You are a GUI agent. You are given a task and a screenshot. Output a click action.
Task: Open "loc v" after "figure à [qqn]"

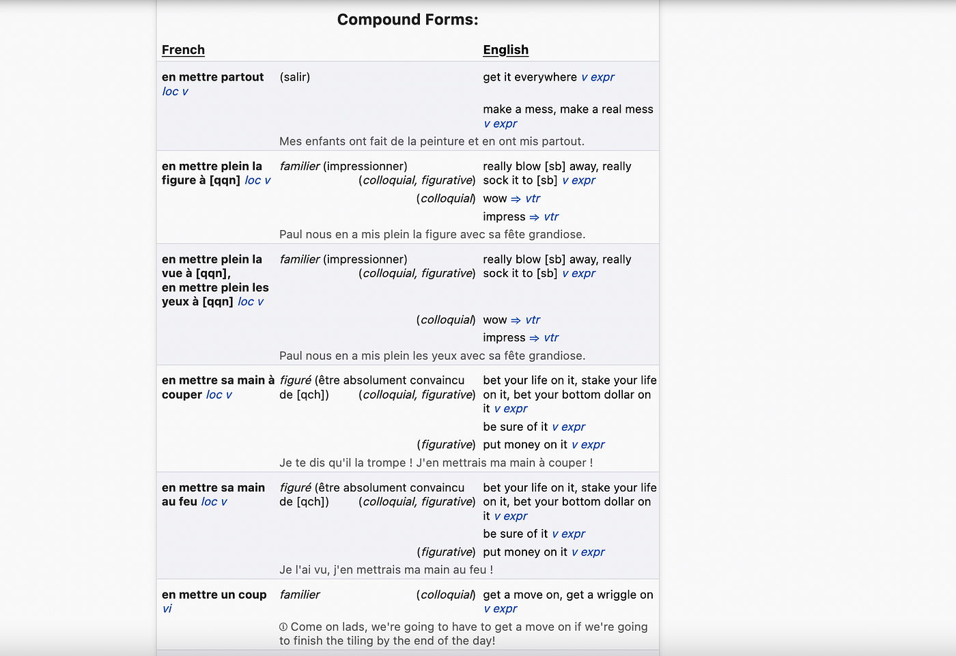pyautogui.click(x=257, y=180)
